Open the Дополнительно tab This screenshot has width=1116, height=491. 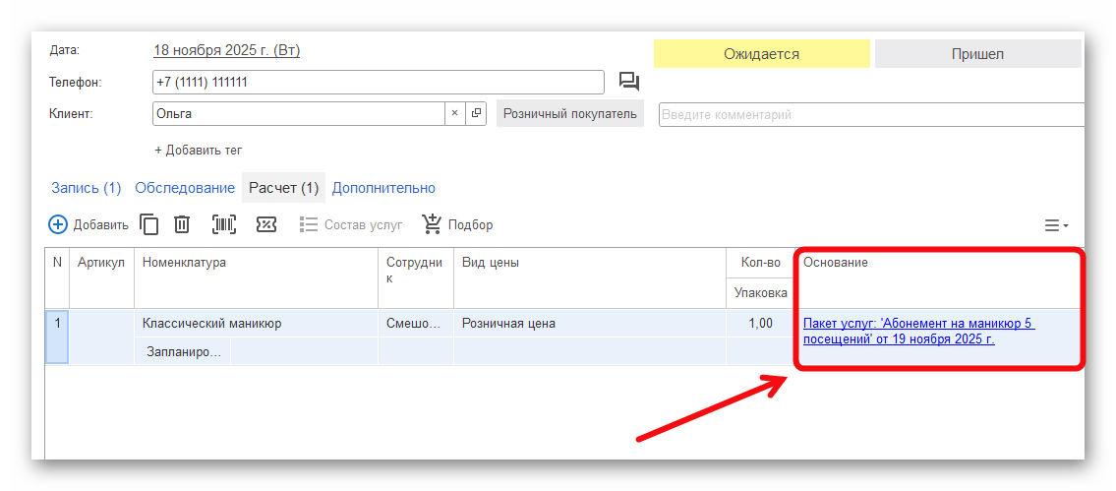click(x=383, y=188)
